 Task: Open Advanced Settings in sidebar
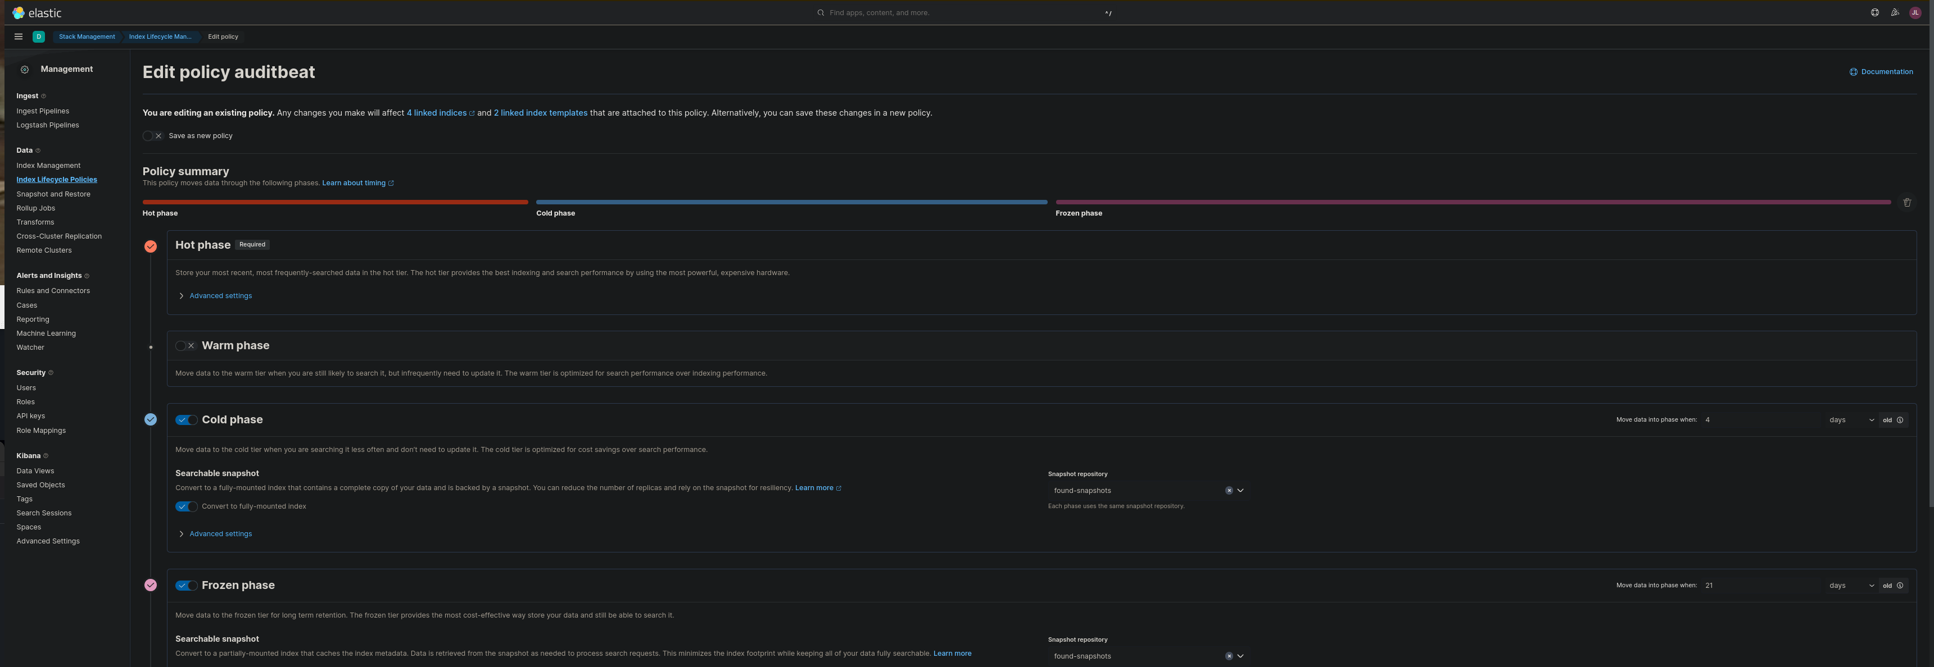pos(48,542)
